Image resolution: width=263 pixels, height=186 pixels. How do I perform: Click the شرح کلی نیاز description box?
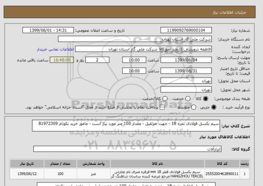point(126,126)
